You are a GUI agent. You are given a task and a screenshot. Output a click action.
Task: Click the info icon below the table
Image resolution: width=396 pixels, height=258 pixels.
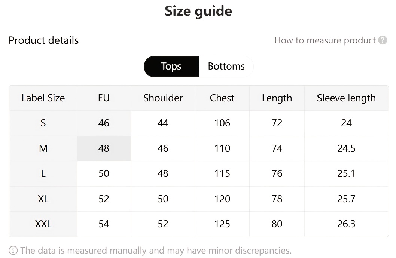click(13, 250)
